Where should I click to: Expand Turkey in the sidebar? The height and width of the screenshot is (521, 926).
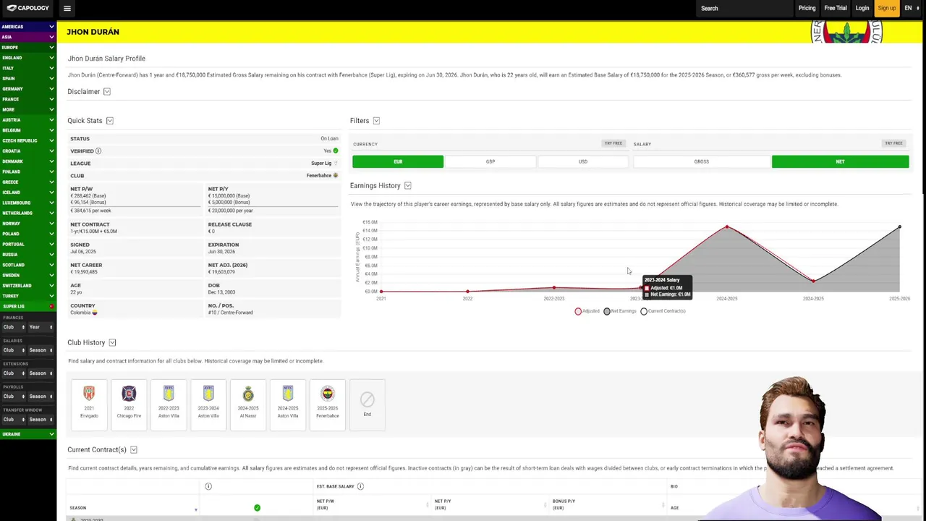pyautogui.click(x=27, y=296)
